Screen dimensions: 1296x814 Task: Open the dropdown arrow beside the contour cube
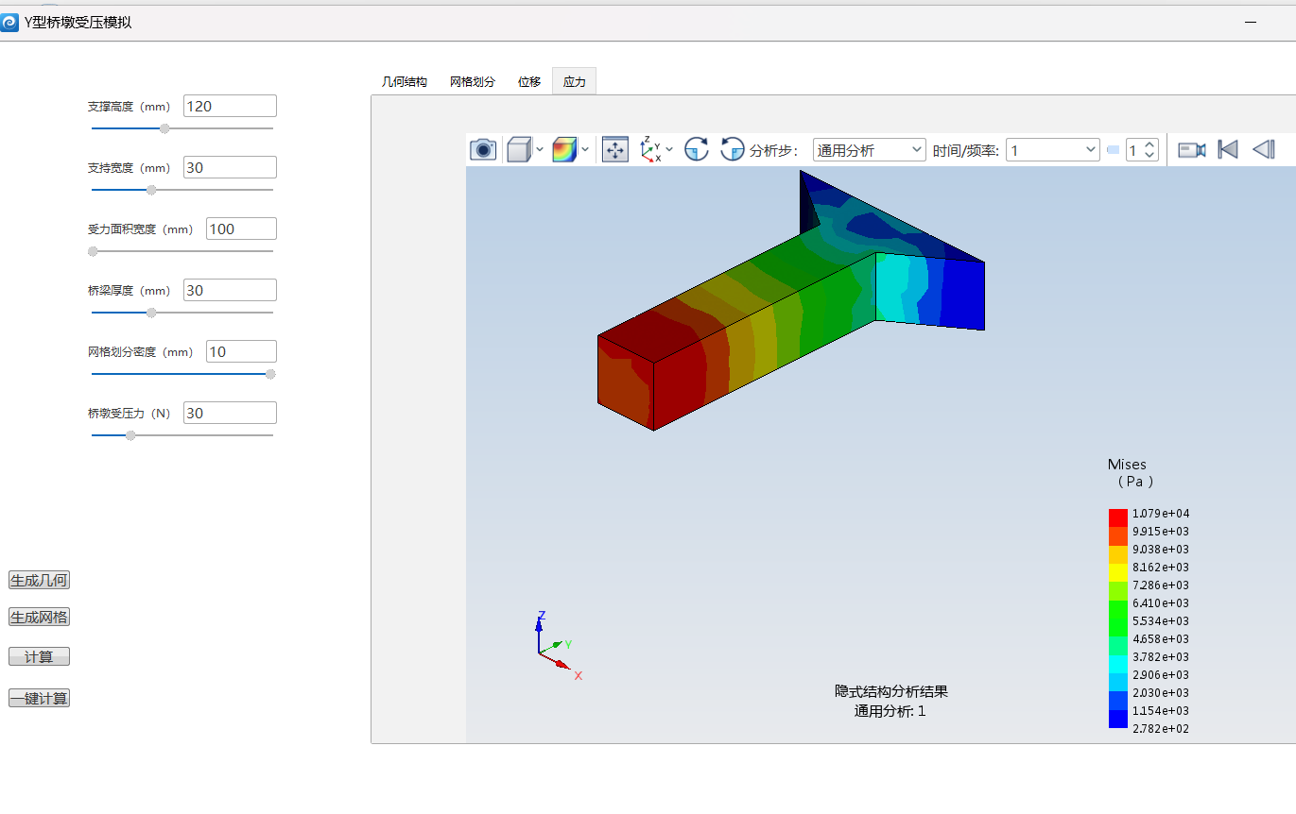pyautogui.click(x=585, y=149)
